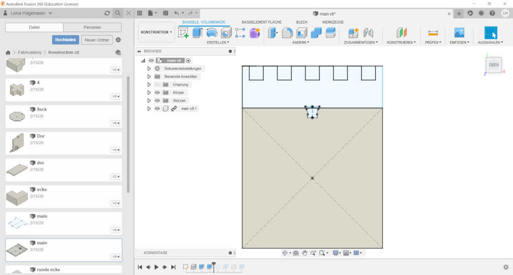Screen dimensions: 513x275
Task: Click the Insert image icon under Einfügen
Action: 459,33
